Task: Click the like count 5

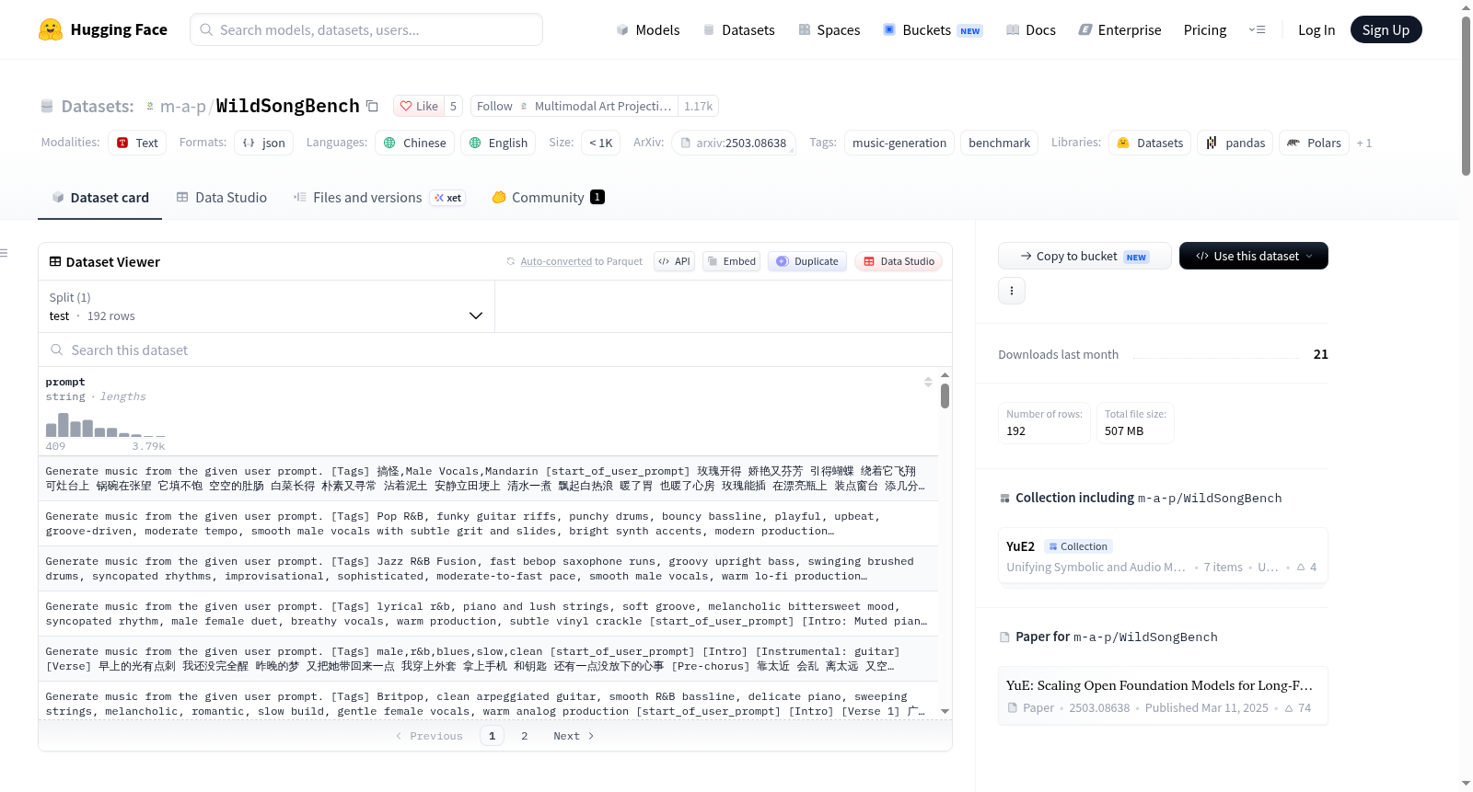Action: pos(453,106)
